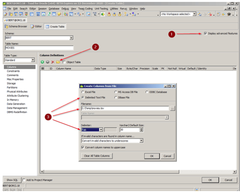
Task: Select MS Access DB File option
Action: click(116, 92)
